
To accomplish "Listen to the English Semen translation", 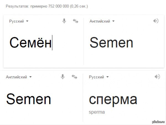I will (x=156, y=21).
